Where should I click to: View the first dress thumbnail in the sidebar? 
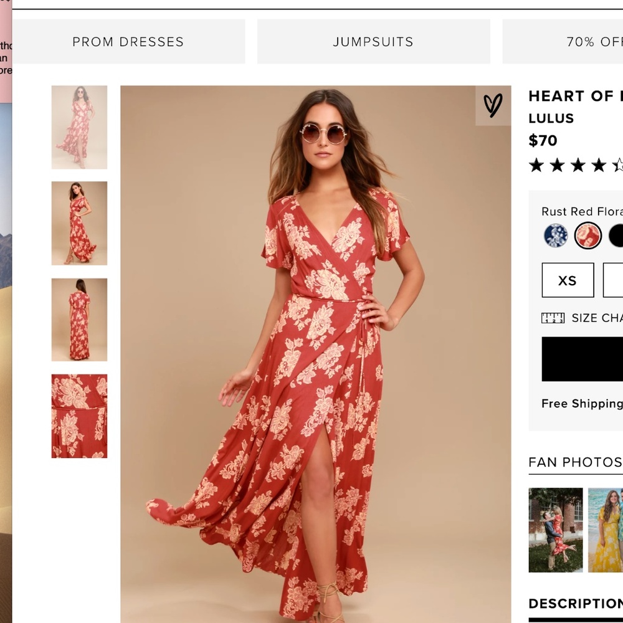[79, 126]
